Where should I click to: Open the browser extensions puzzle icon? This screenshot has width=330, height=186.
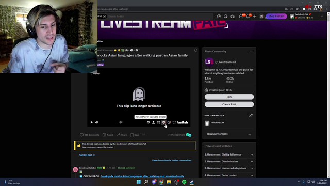[304, 9]
